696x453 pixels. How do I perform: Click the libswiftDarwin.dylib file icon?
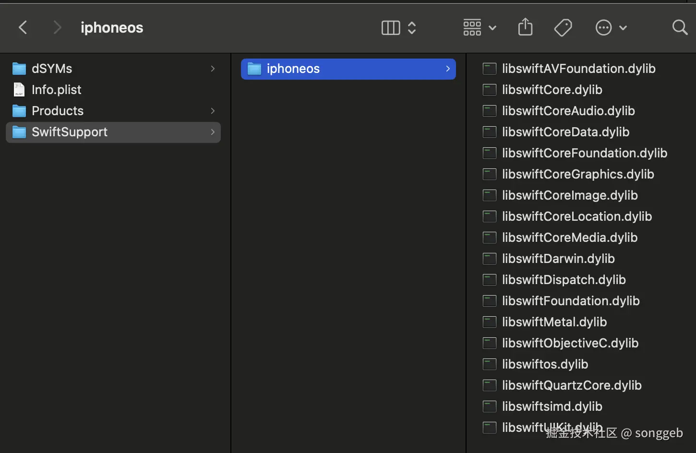point(489,259)
